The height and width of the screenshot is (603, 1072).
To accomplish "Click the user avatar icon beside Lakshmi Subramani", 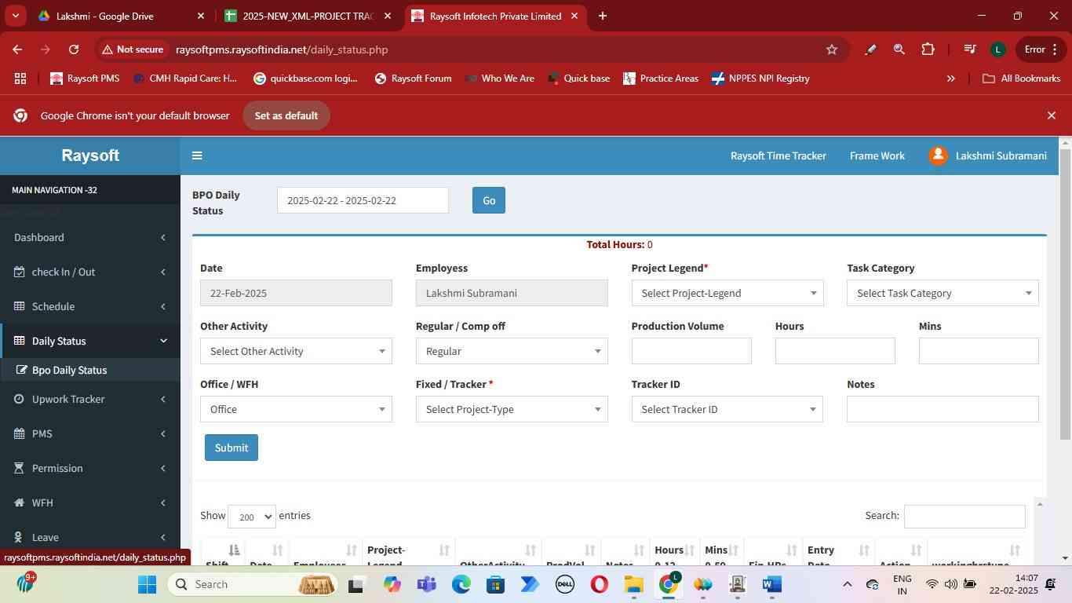I will coord(938,155).
